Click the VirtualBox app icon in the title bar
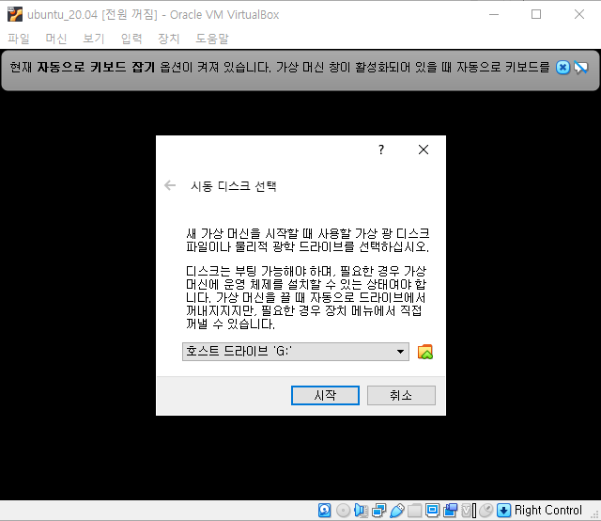601x521 pixels. pyautogui.click(x=15, y=15)
